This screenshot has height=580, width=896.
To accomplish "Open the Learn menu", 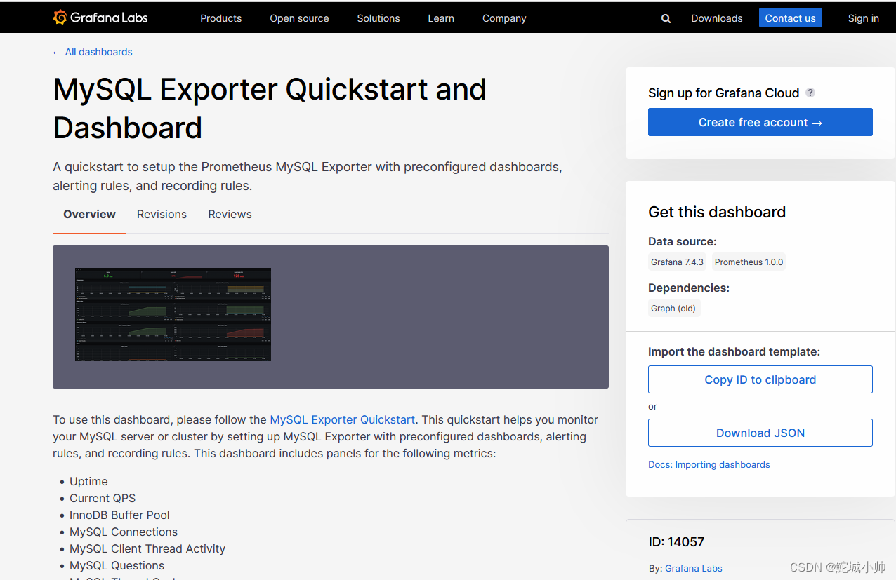I will click(441, 18).
